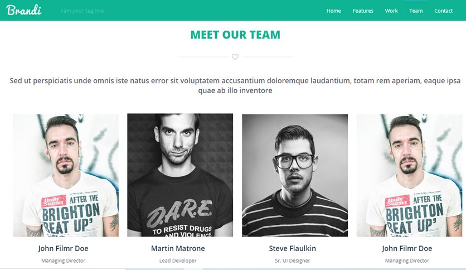The height and width of the screenshot is (270, 466).
Task: Go to the Features menu item
Action: 363,11
